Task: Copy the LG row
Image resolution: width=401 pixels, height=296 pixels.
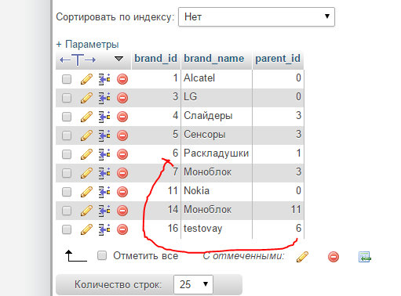Action: click(104, 98)
